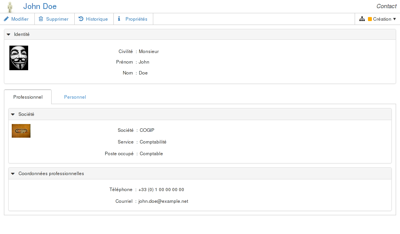The image size is (400, 234).
Task: Click the Guy Fawkes mask photo
Action: pyautogui.click(x=19, y=58)
